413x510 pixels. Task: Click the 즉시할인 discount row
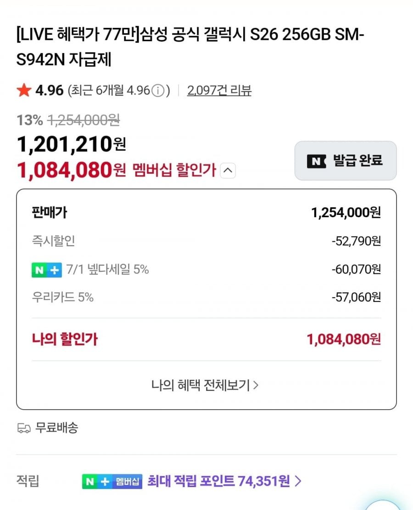206,241
